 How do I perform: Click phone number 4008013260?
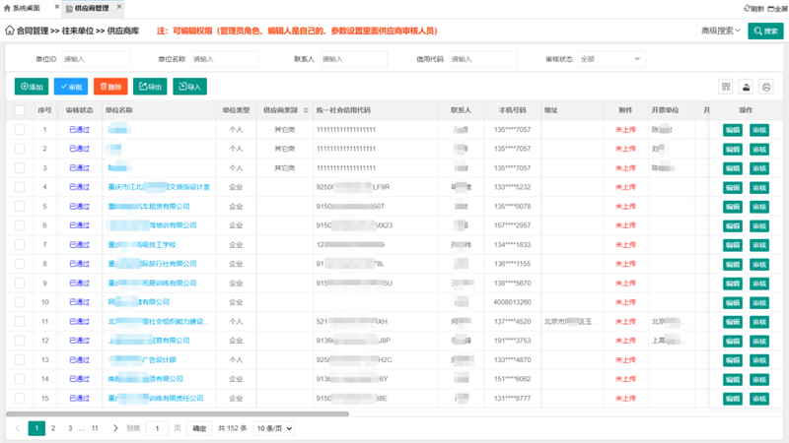coord(512,302)
